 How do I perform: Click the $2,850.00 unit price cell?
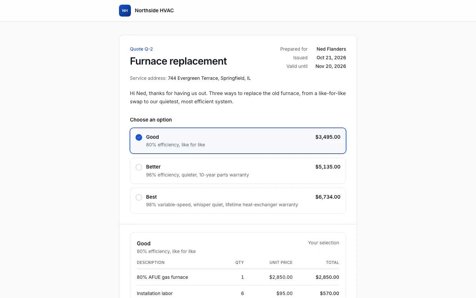pyautogui.click(x=281, y=277)
